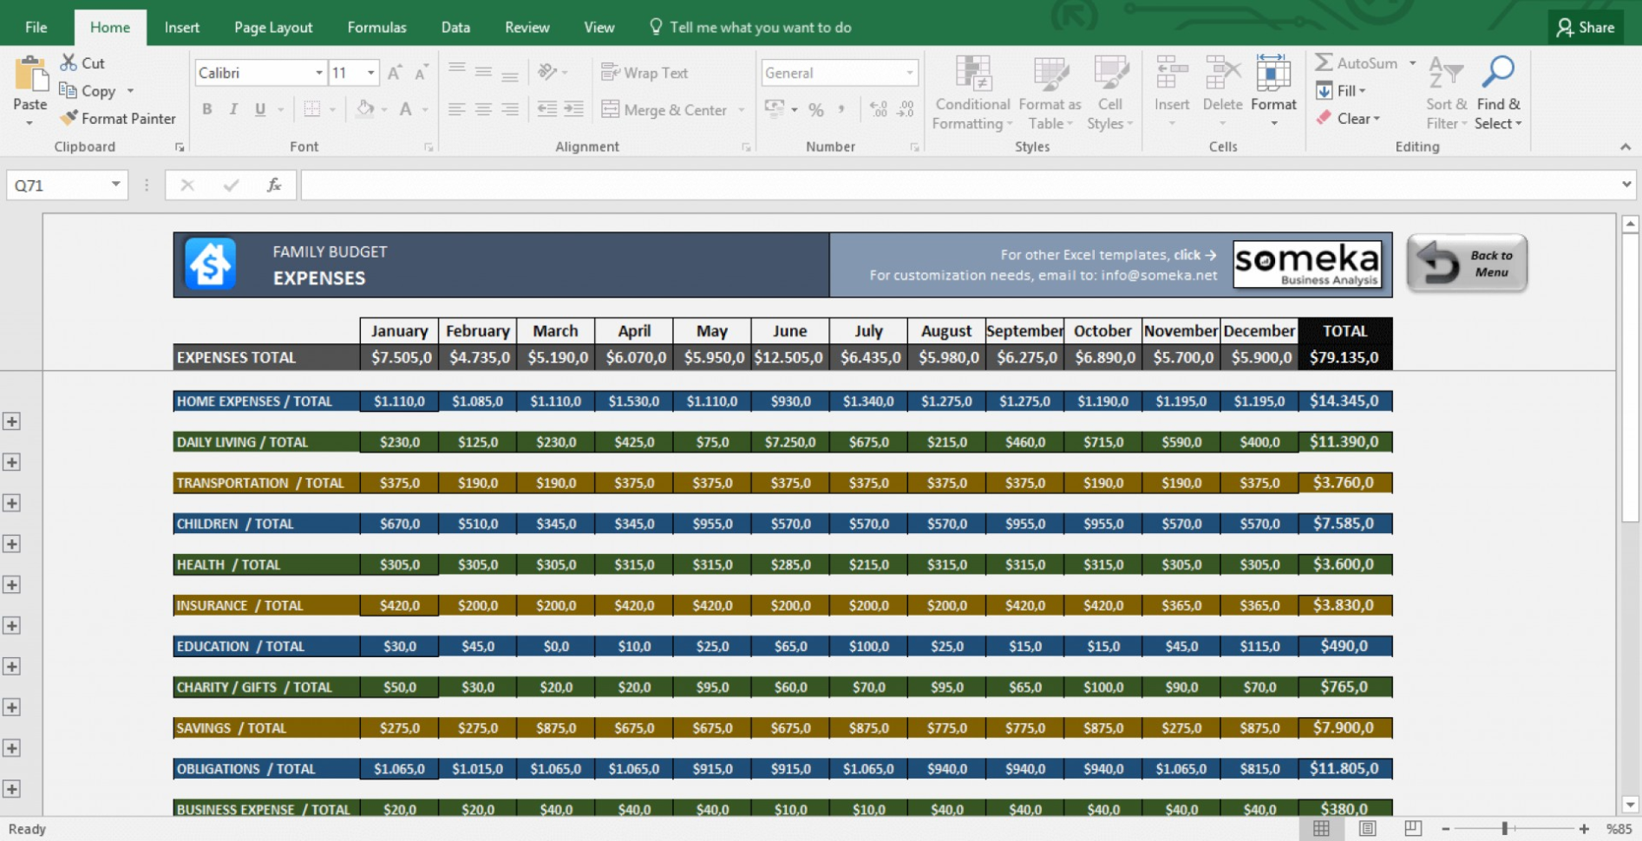Switch to the Formulas tab
1642x841 pixels.
[376, 27]
